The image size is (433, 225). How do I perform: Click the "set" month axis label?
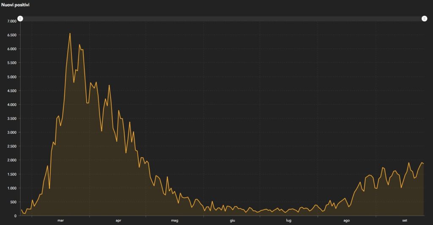405,220
